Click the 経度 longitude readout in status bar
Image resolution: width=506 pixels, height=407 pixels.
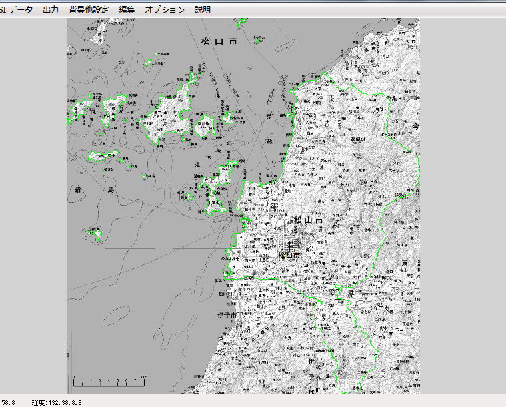pyautogui.click(x=57, y=402)
